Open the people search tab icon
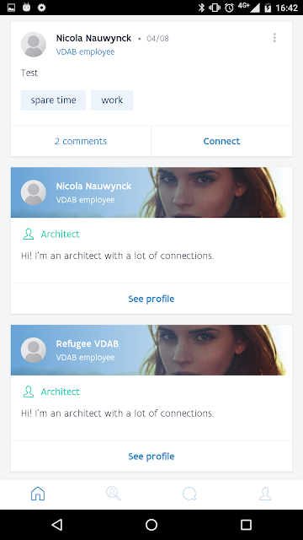This screenshot has height=540, width=303. pos(114,494)
